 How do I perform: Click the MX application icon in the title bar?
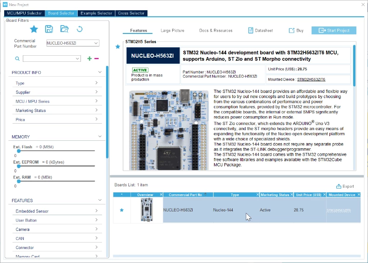tap(5, 5)
